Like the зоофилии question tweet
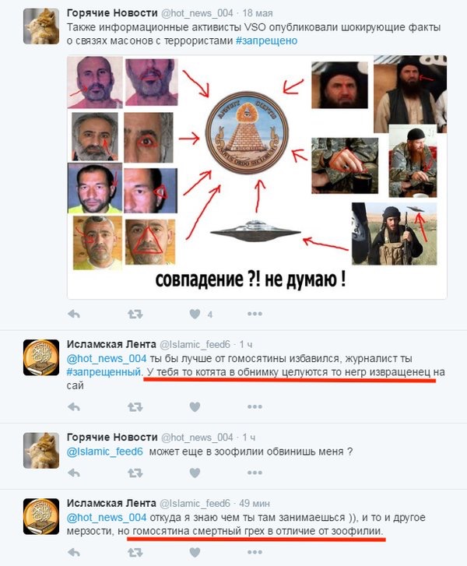This screenshot has height=566, width=467. tap(195, 473)
